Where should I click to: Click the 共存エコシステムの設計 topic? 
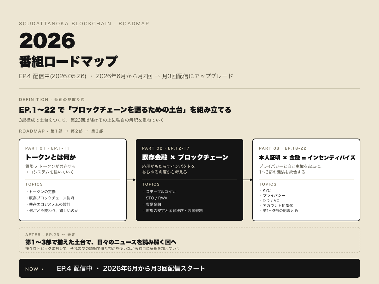(x=48, y=204)
